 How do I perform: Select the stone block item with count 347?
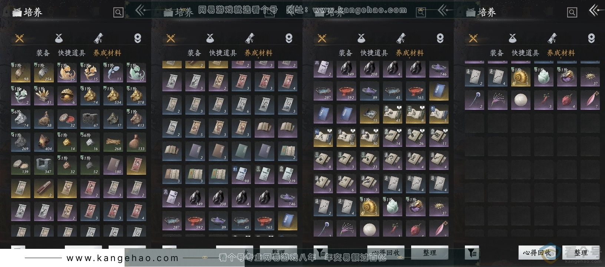tap(44, 165)
